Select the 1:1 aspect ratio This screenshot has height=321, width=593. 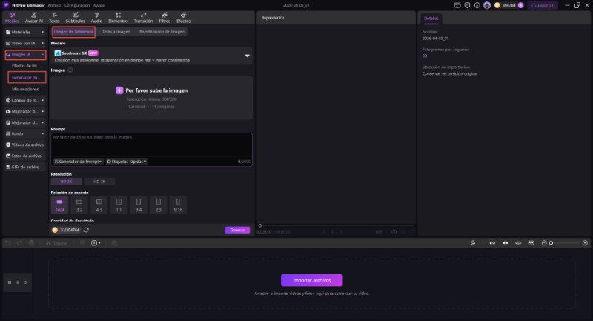point(119,204)
